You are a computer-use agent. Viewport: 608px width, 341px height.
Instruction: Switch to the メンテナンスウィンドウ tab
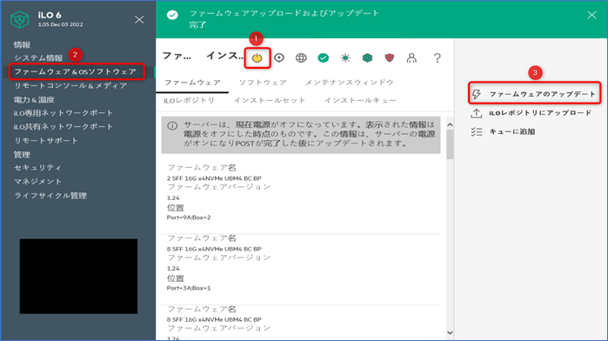click(350, 83)
